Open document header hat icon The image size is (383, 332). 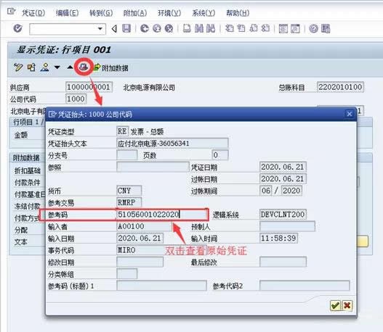pyautogui.click(x=84, y=67)
